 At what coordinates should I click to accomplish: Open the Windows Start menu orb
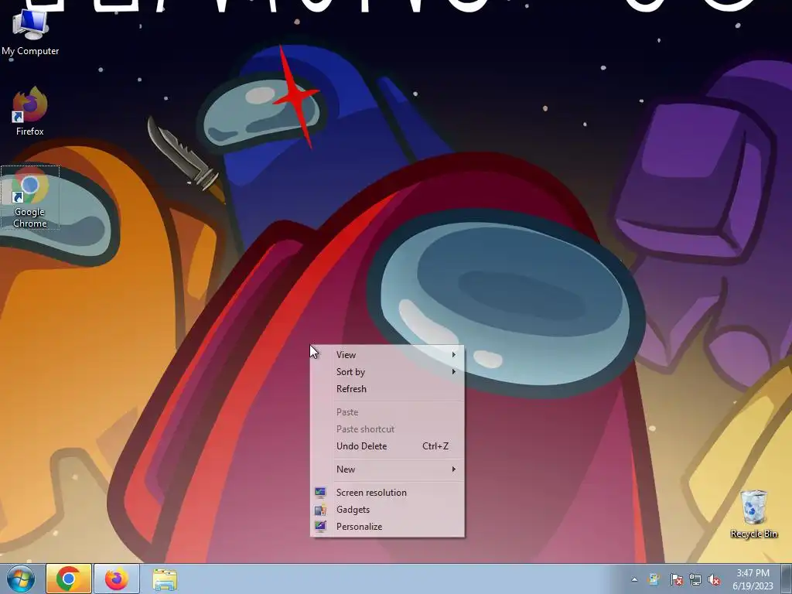click(21, 579)
